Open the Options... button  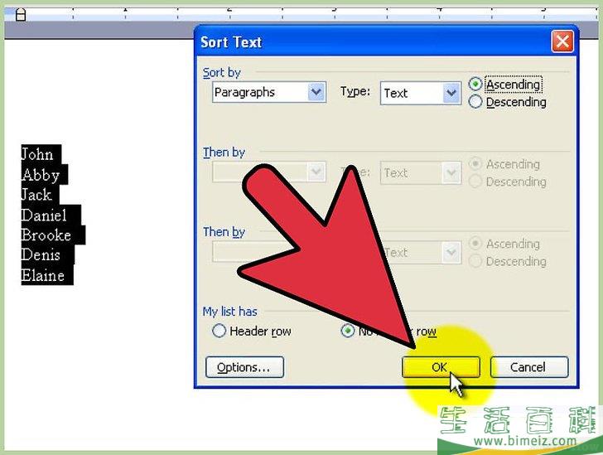(244, 367)
